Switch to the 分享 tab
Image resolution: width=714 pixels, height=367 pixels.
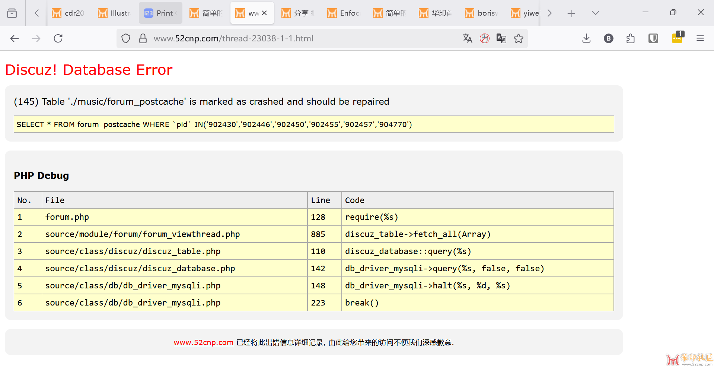point(298,13)
